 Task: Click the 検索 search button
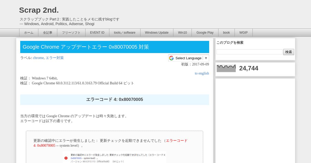tap(289, 52)
